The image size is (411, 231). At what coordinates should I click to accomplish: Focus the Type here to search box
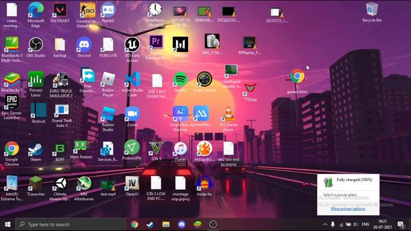pos(70,225)
